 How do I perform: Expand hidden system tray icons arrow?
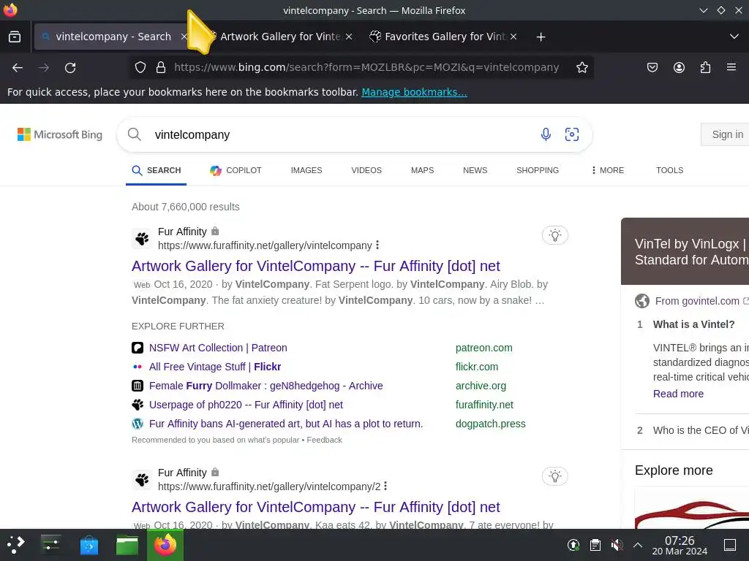tap(638, 545)
